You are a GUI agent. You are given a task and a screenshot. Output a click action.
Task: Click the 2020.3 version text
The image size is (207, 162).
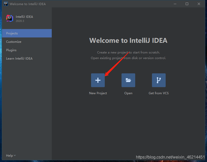point(20,21)
